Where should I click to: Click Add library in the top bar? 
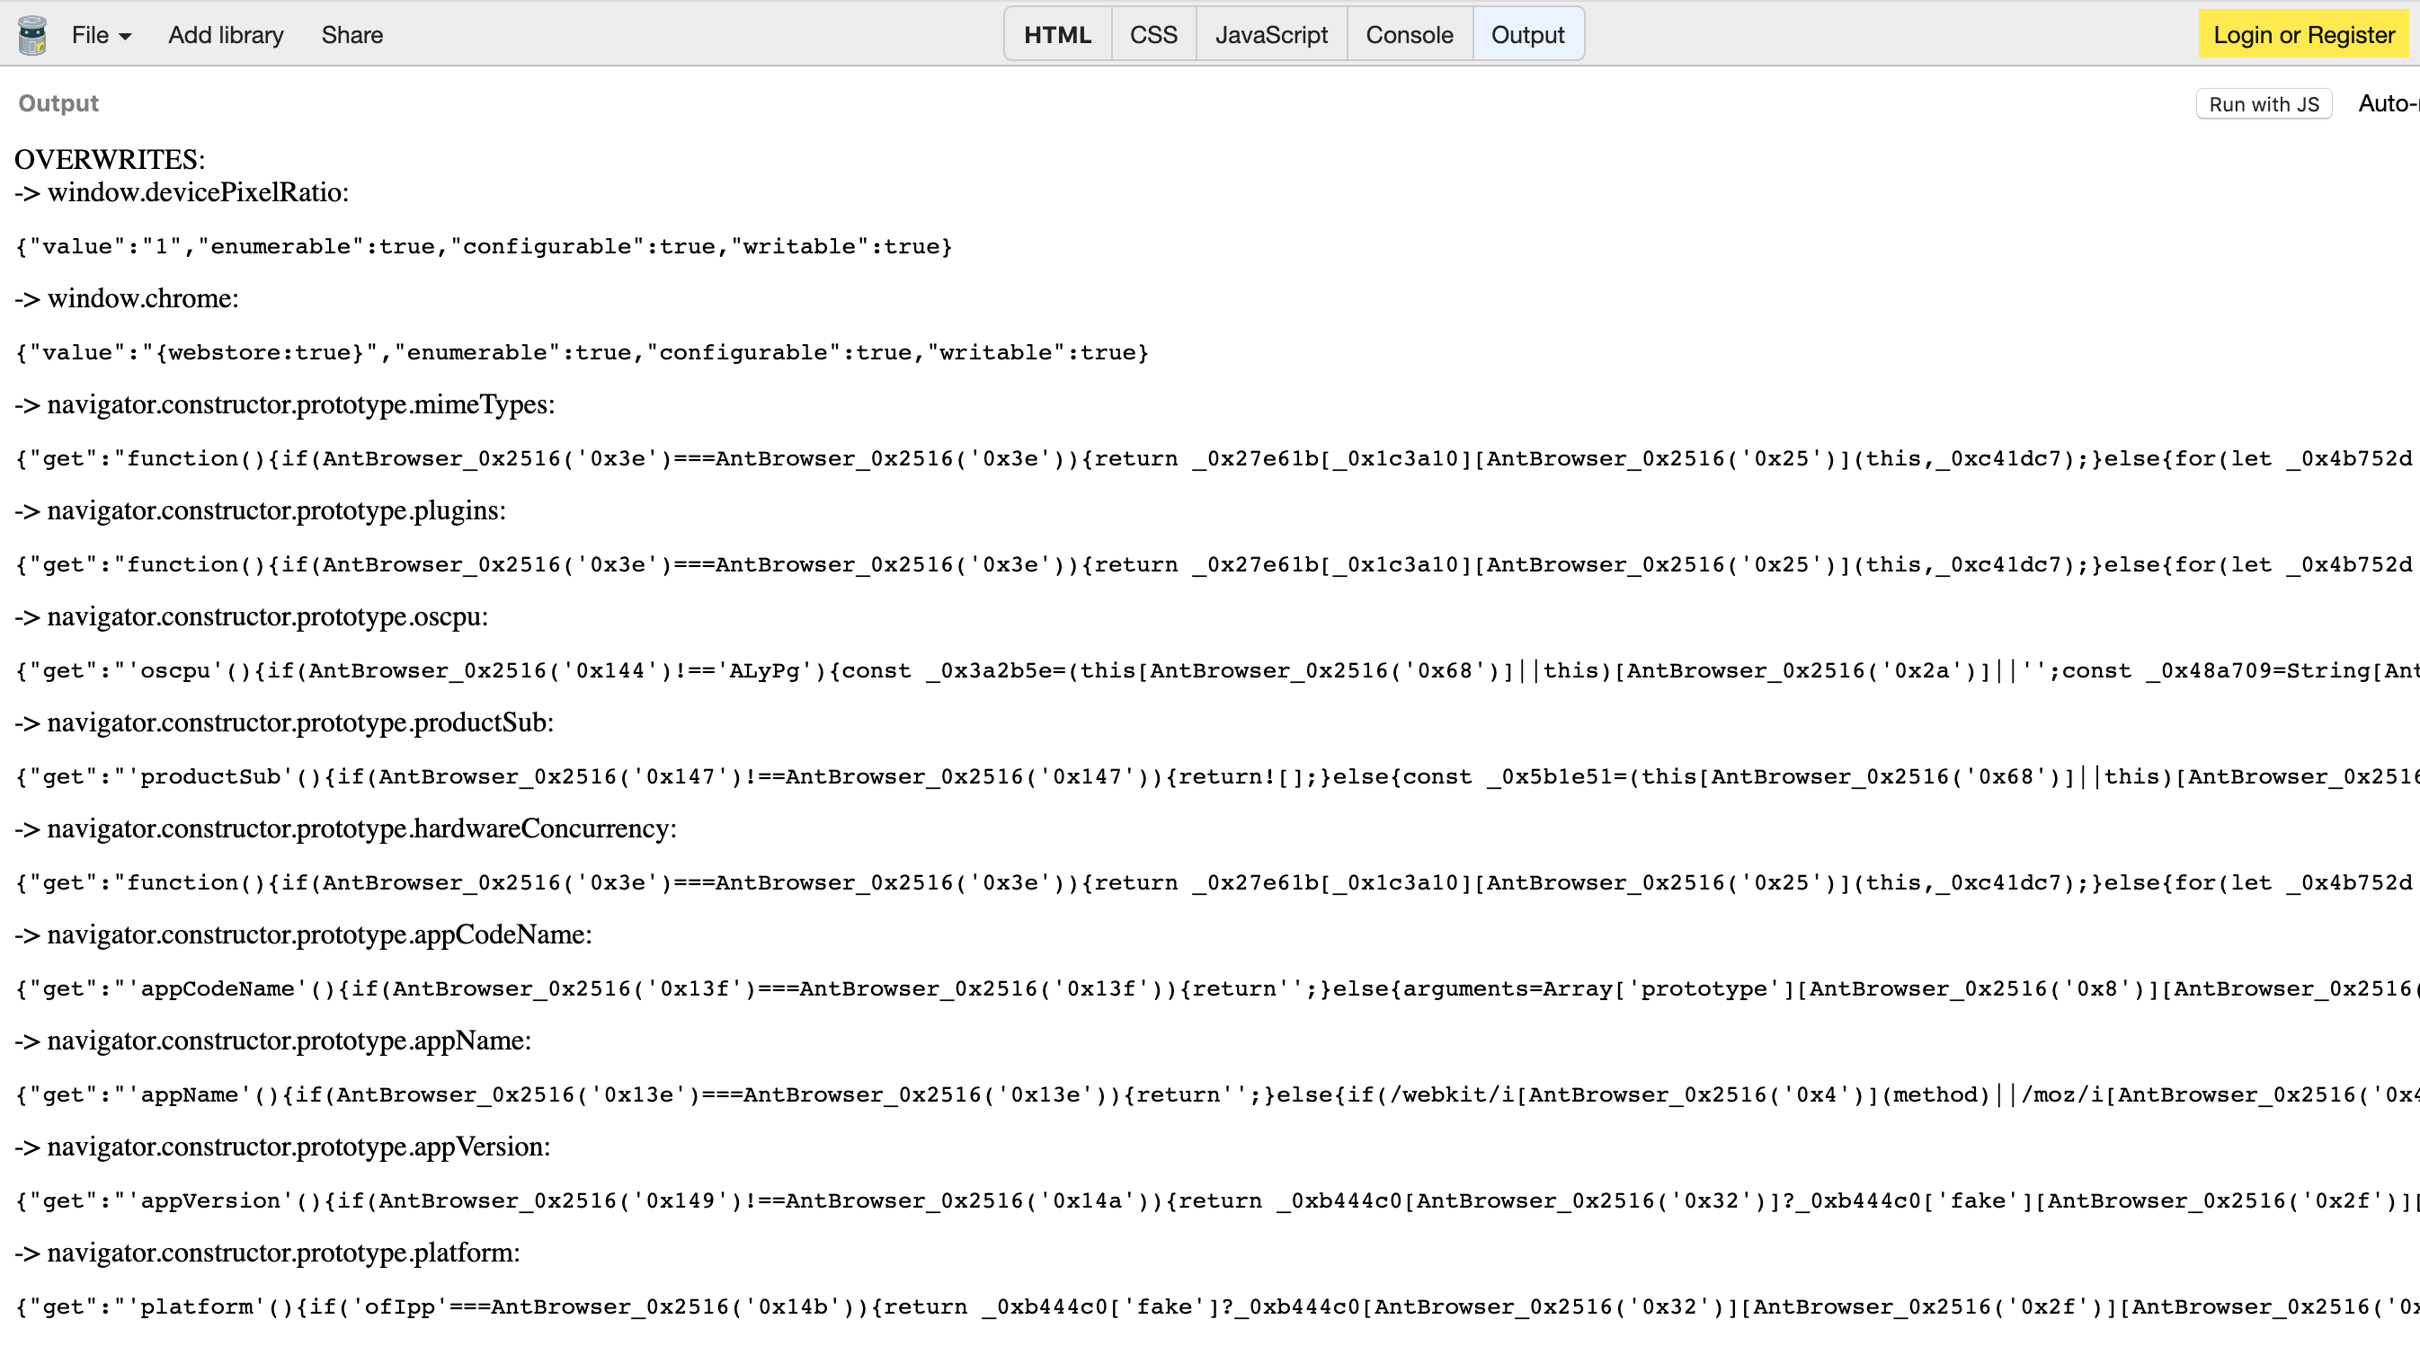pos(226,35)
